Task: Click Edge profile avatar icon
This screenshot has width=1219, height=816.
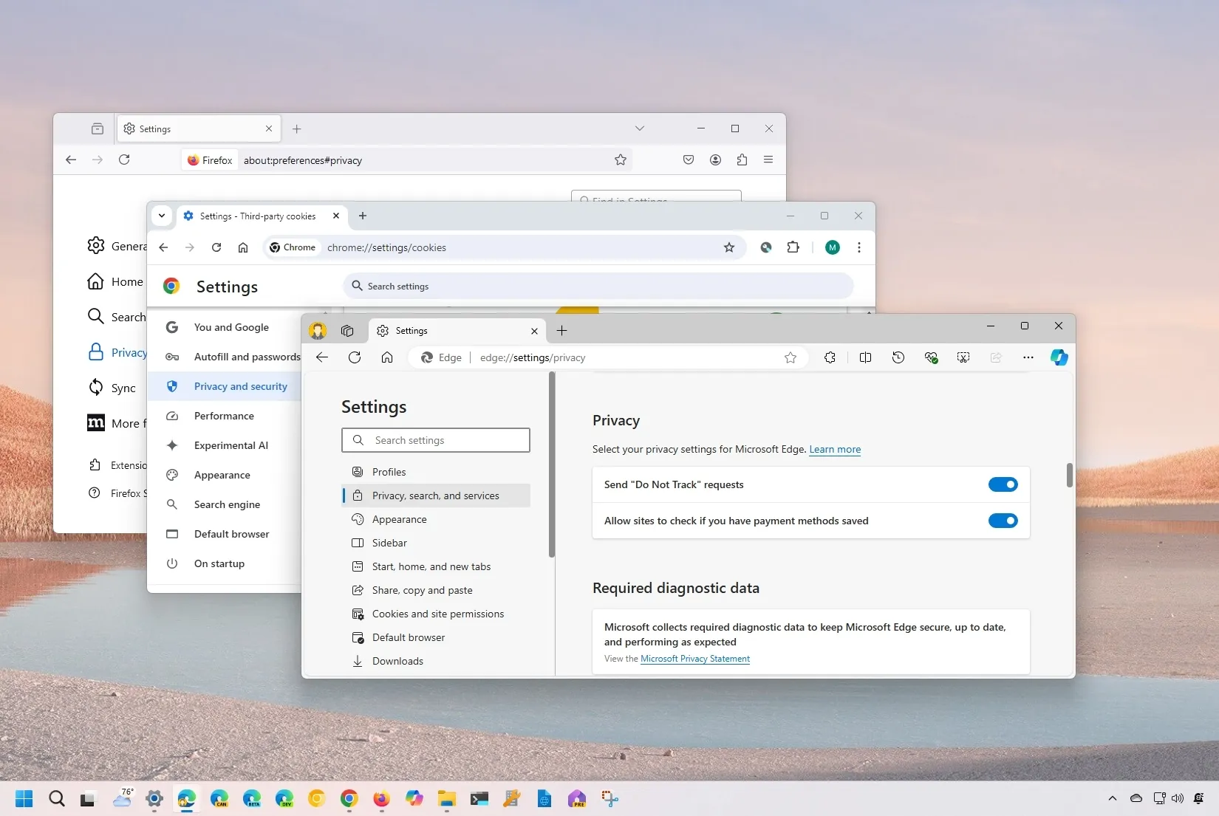Action: click(318, 331)
